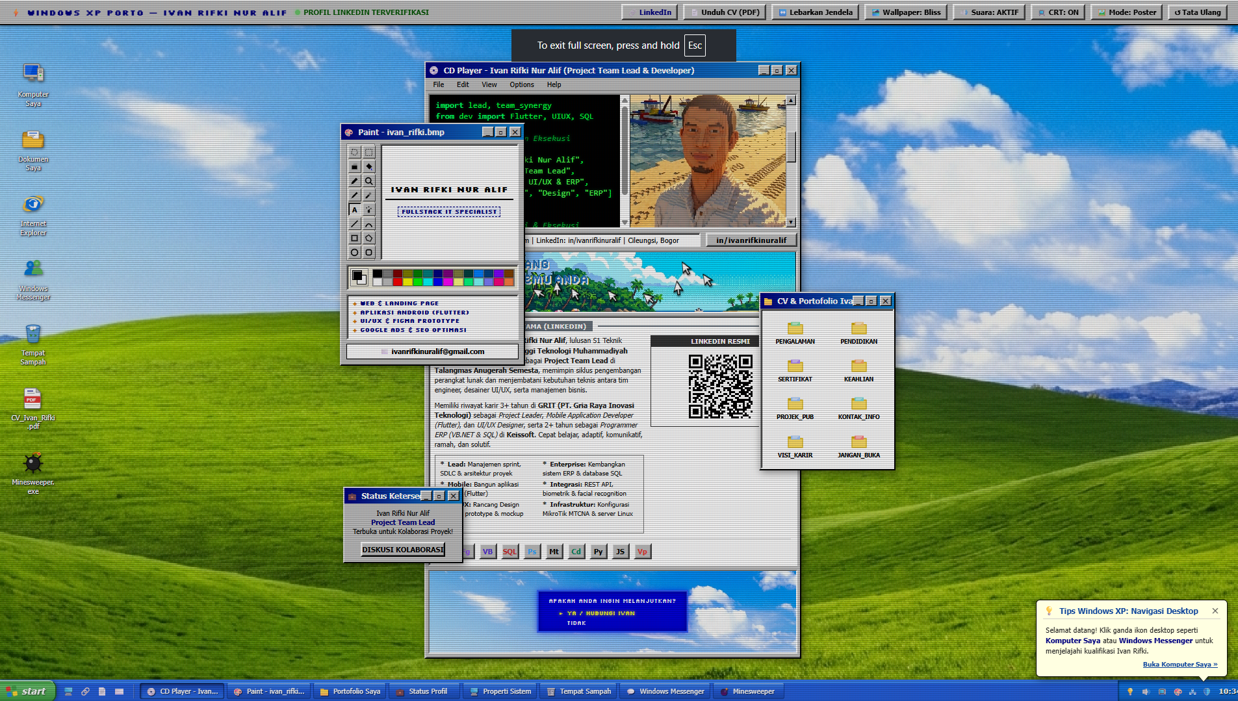Select the Airbrush spray tool in Paint
1238x701 pixels.
(369, 209)
